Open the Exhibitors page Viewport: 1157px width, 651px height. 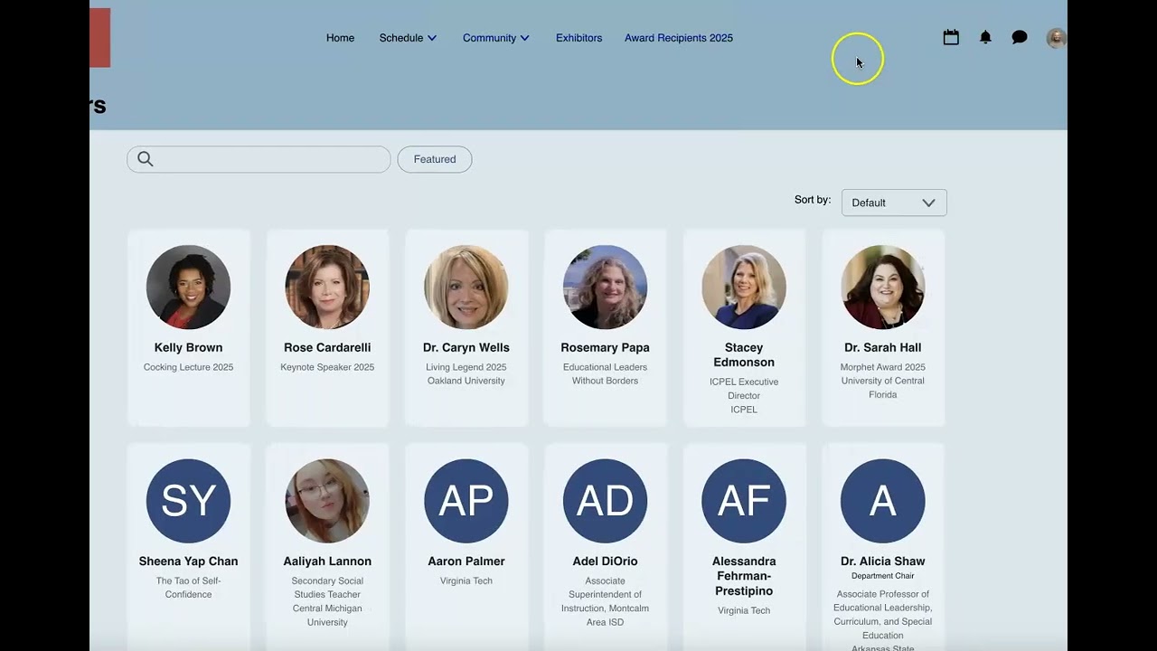coord(578,38)
